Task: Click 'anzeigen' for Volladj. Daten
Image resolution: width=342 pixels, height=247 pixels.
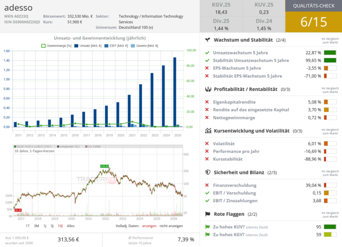Action: point(149,226)
